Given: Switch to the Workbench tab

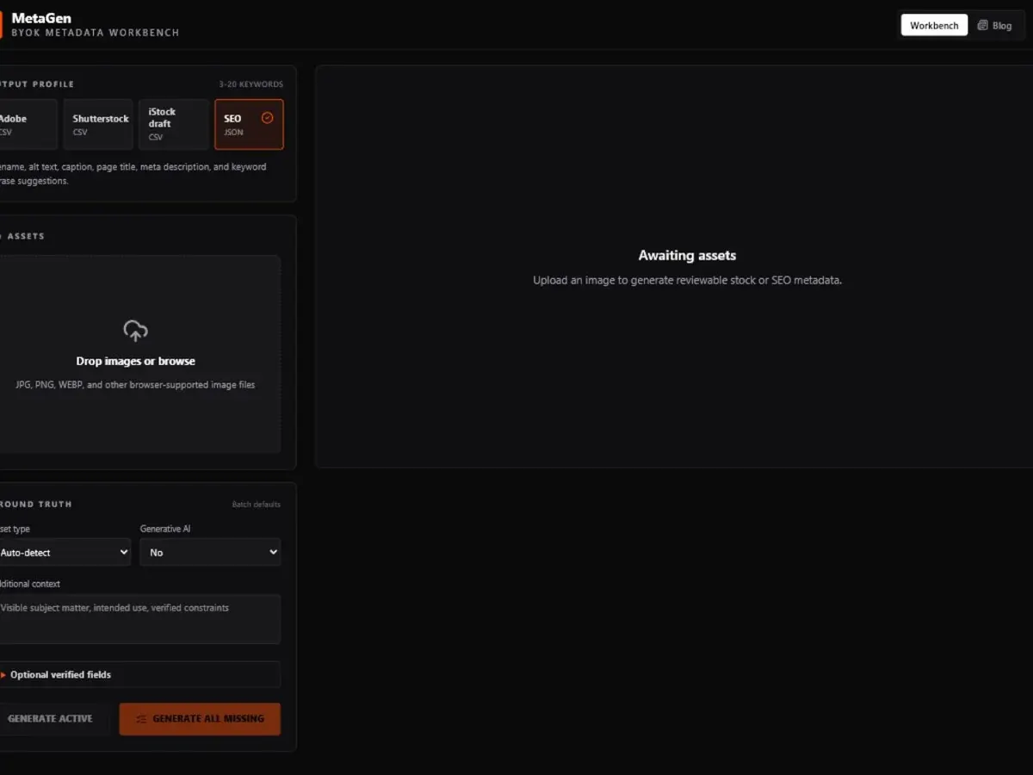Looking at the screenshot, I should pyautogui.click(x=934, y=25).
